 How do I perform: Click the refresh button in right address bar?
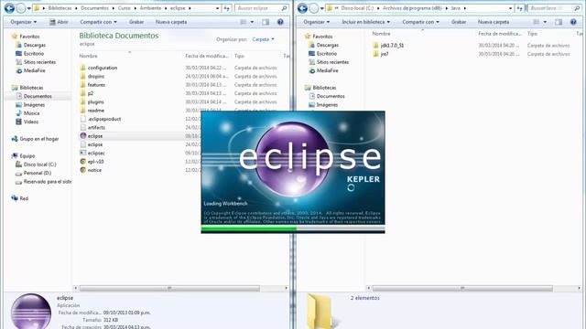click(x=520, y=8)
